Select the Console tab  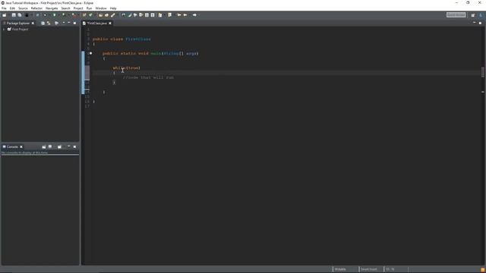pyautogui.click(x=12, y=146)
